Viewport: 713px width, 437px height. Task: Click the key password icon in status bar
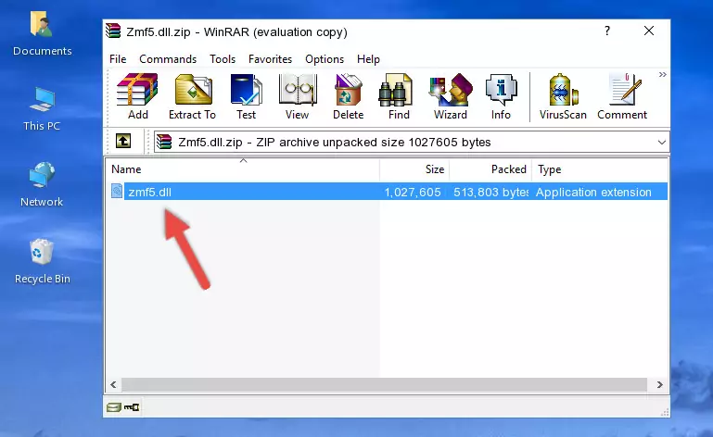[132, 407]
